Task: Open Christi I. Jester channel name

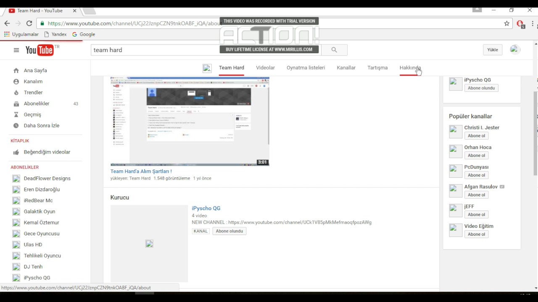Action: pos(482,128)
